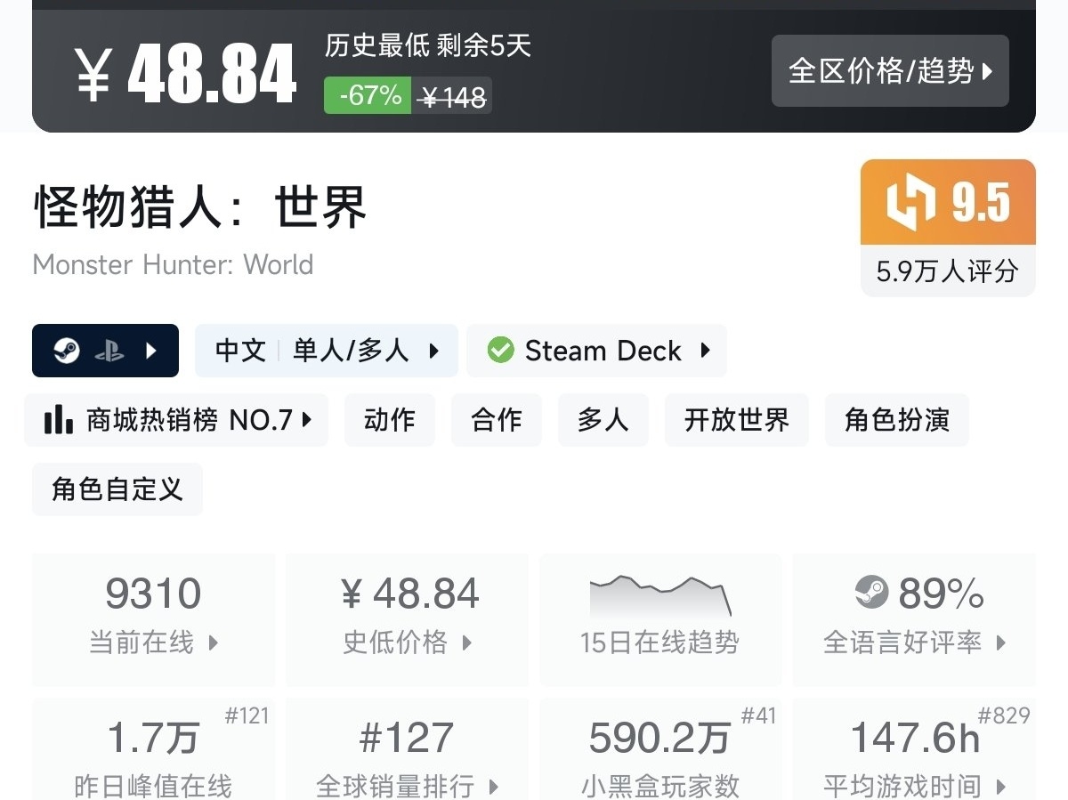Click the #829 rank label
Viewport: 1068px width, 800px height.
pyautogui.click(x=1004, y=715)
